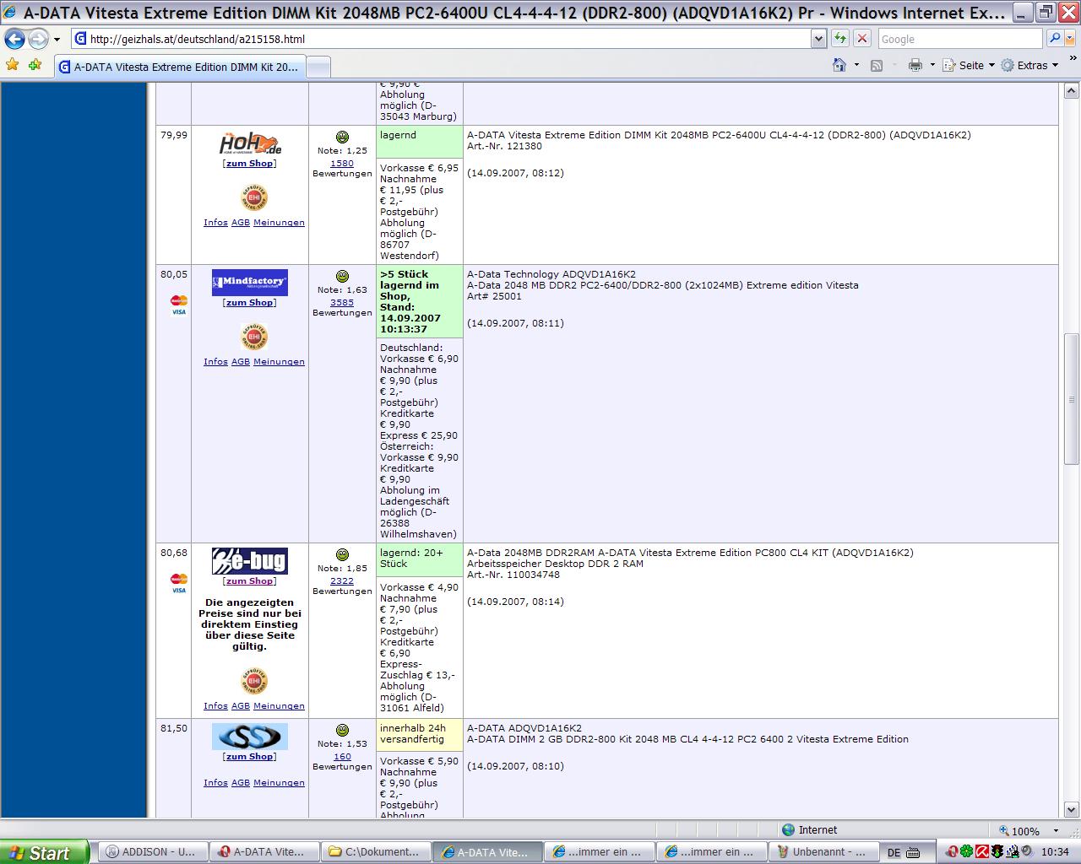Viewport: 1081px width, 864px height.
Task: Open HOH.de Infos link
Action: (215, 223)
